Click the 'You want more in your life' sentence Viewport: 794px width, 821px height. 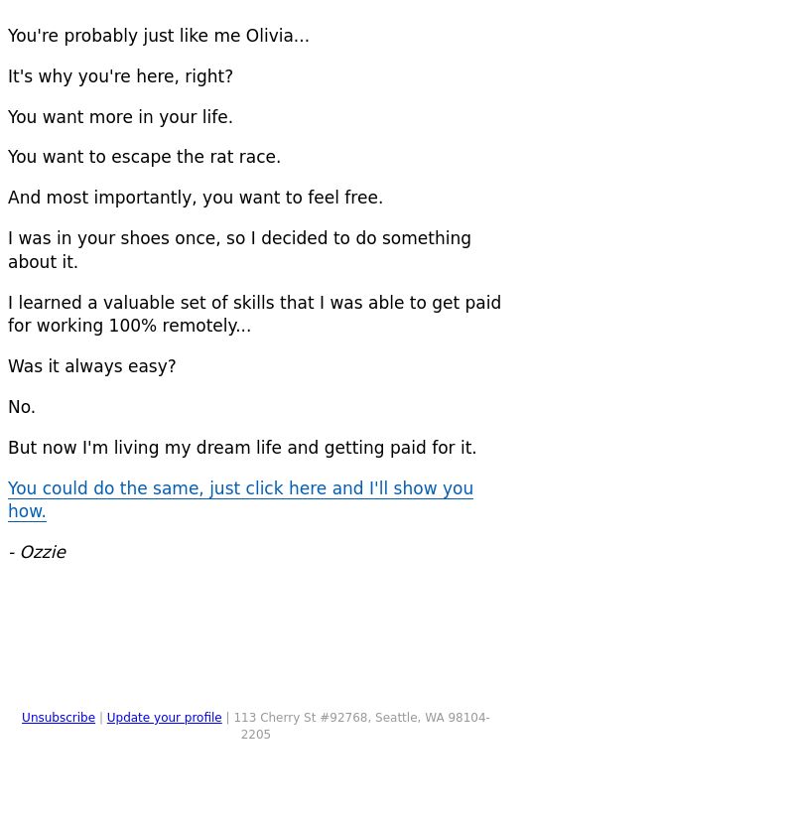[120, 117]
